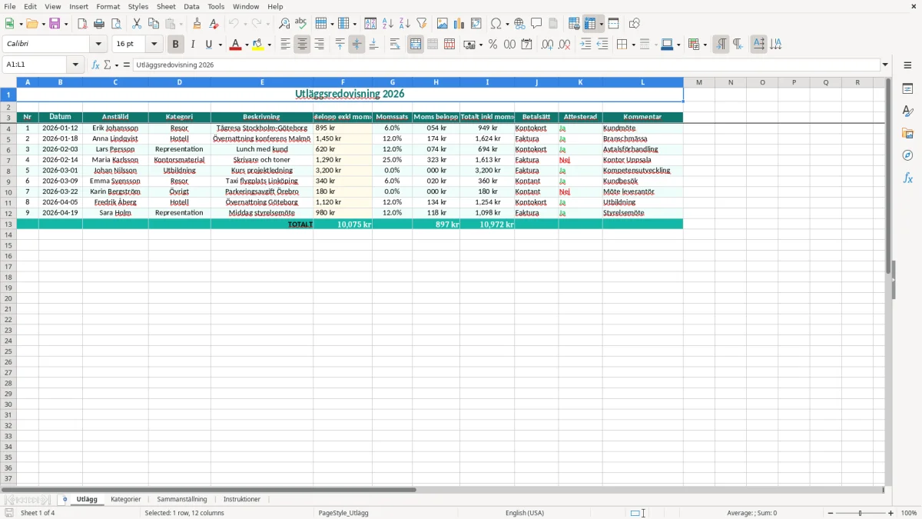This screenshot has width=922, height=519.
Task: Toggle Wrap Text on
Action: [x=395, y=45]
